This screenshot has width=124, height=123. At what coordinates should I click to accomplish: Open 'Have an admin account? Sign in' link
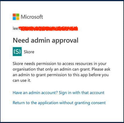point(59,93)
